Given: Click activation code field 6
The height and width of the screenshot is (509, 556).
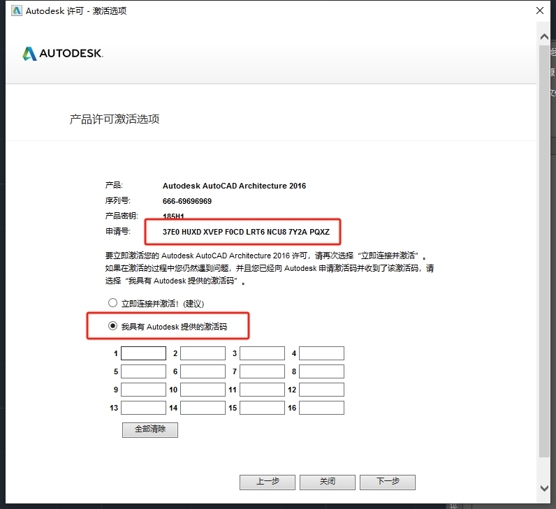Looking at the screenshot, I should (203, 371).
